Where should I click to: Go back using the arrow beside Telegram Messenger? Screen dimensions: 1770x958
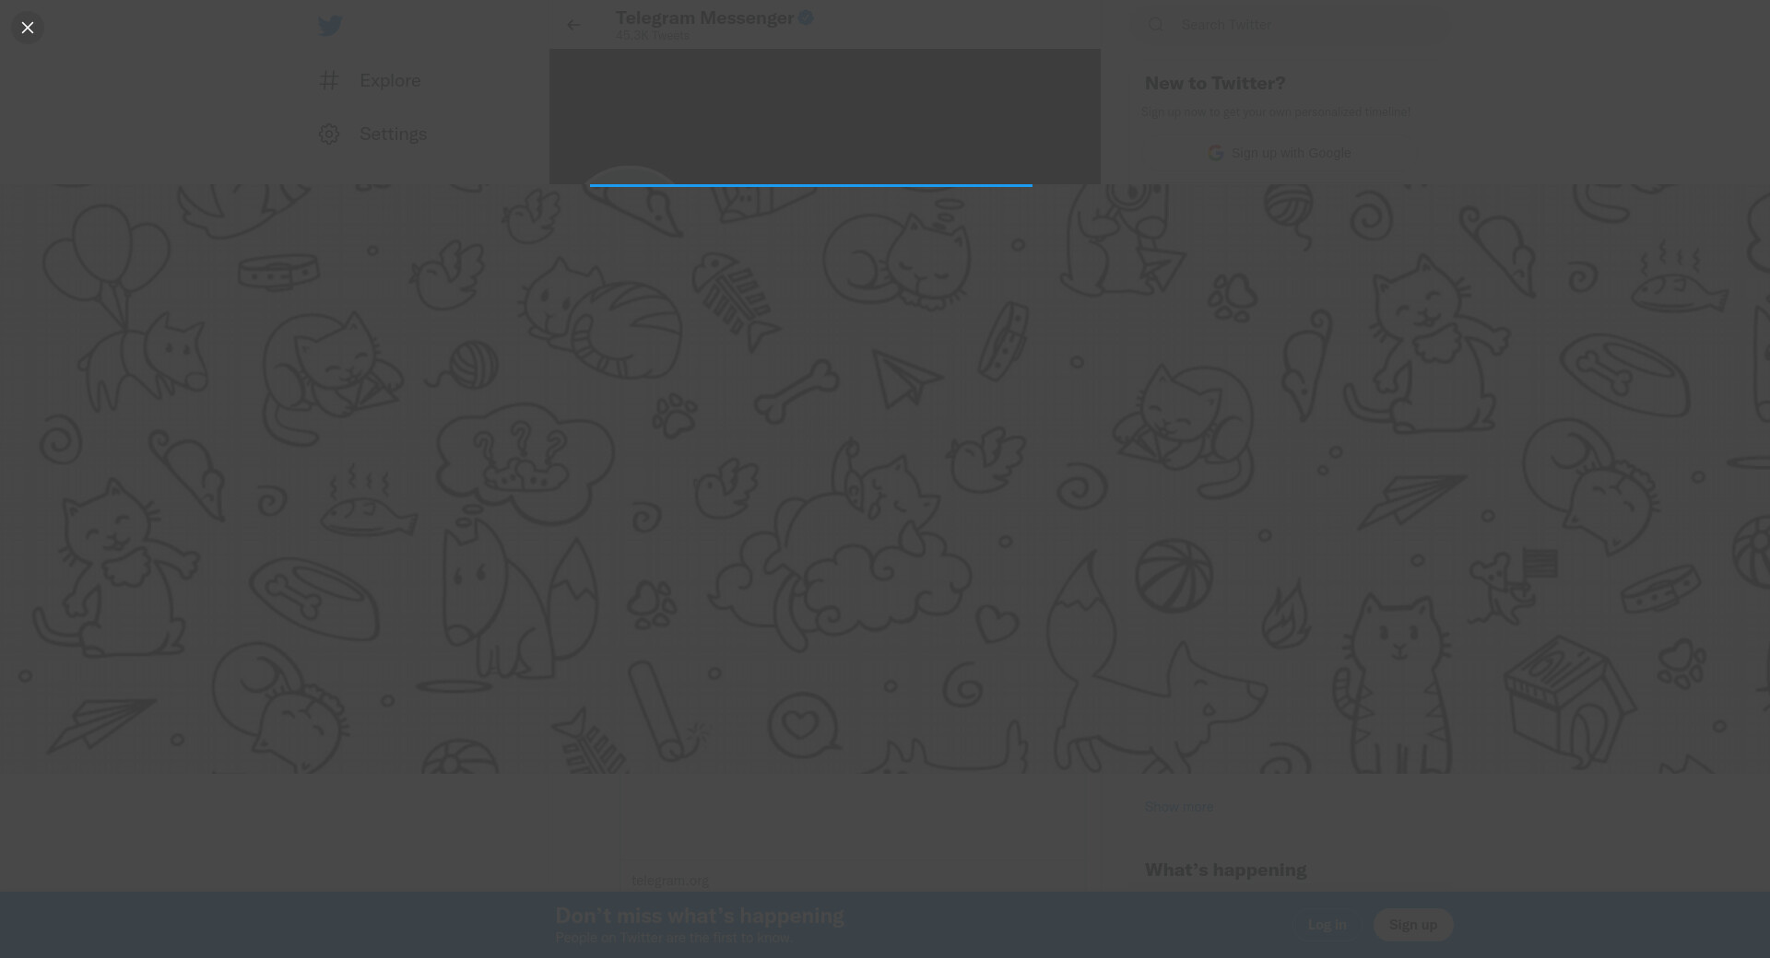tap(573, 25)
